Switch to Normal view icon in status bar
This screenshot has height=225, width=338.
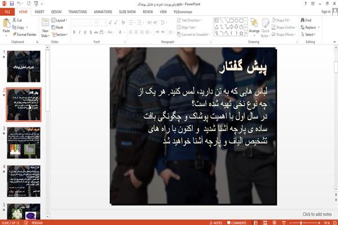click(x=256, y=223)
